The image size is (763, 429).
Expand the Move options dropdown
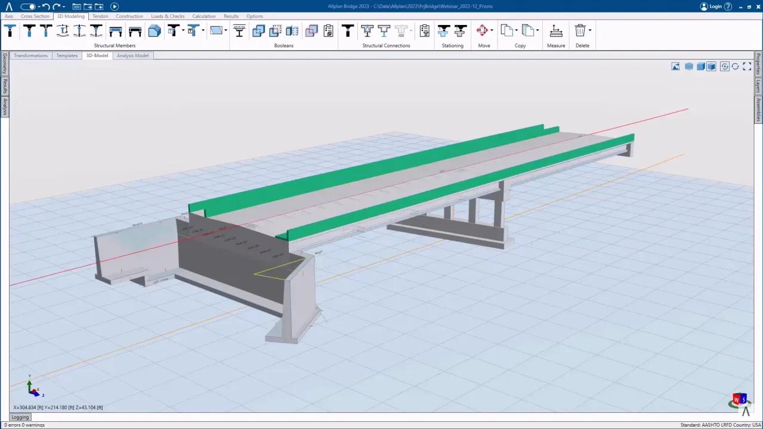tap(491, 31)
